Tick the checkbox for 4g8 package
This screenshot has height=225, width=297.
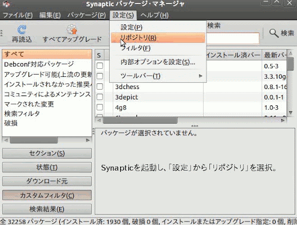100,107
